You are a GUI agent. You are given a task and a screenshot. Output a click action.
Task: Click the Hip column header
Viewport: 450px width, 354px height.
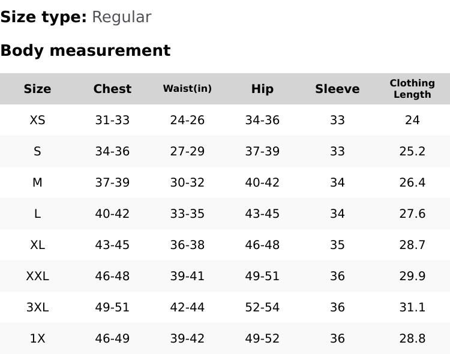[262, 89]
